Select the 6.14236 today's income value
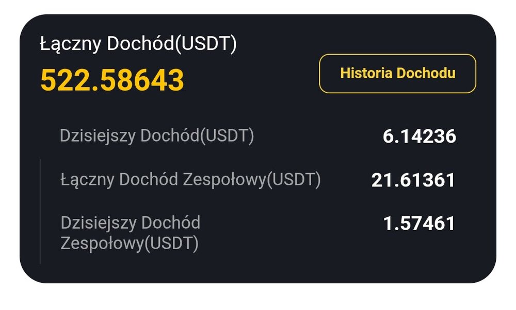This screenshot has height=310, width=516. point(419,136)
